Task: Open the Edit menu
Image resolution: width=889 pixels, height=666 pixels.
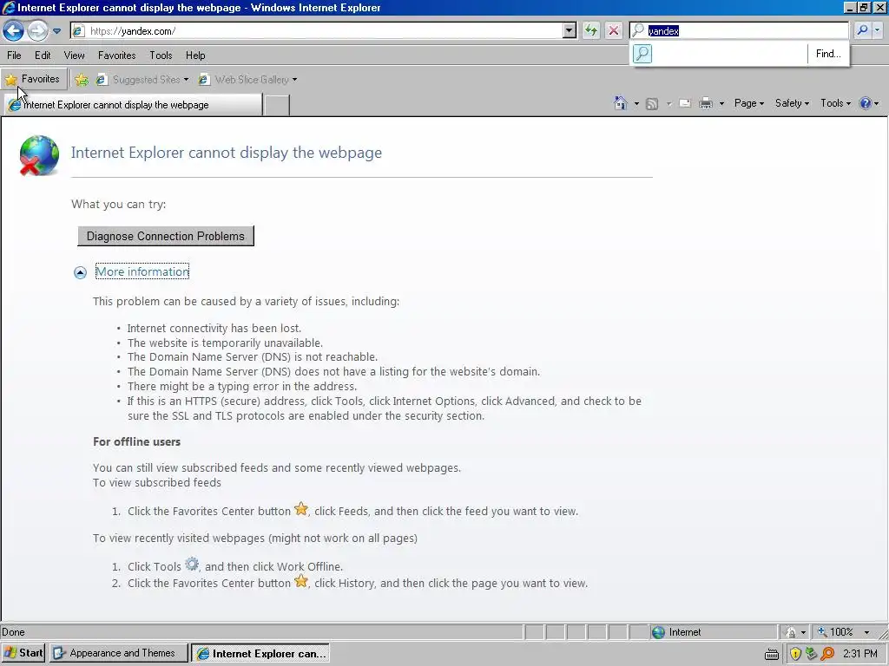Action: pyautogui.click(x=43, y=55)
